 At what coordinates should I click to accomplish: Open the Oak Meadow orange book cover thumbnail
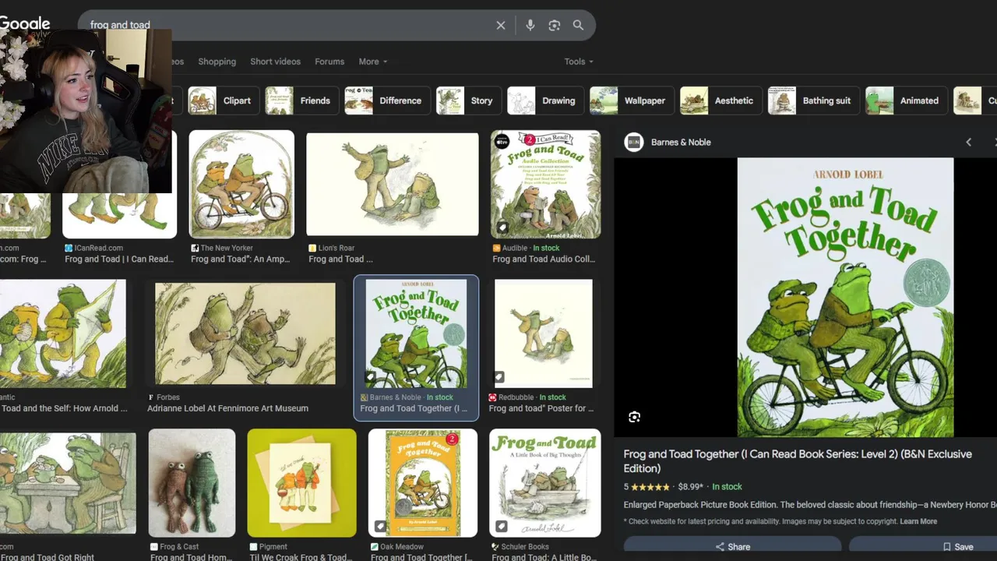point(422,483)
